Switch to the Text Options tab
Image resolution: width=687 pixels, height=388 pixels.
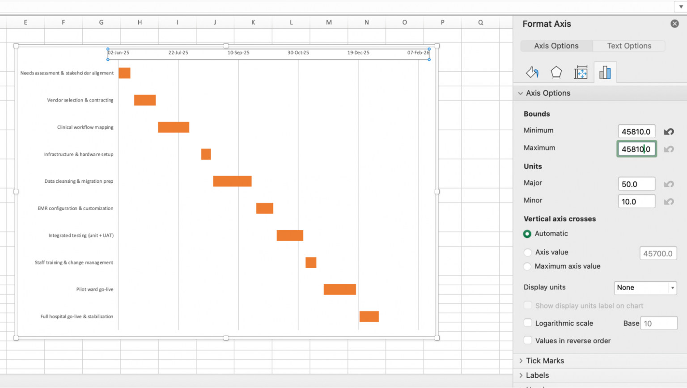pyautogui.click(x=628, y=46)
